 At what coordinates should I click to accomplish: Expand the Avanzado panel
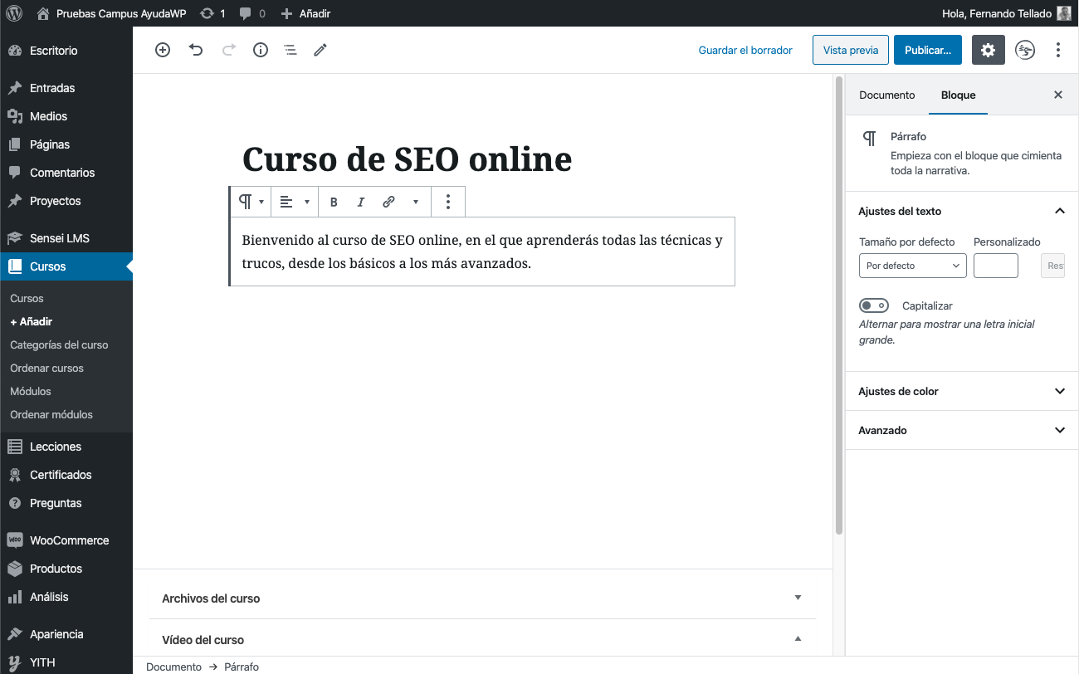(x=961, y=430)
